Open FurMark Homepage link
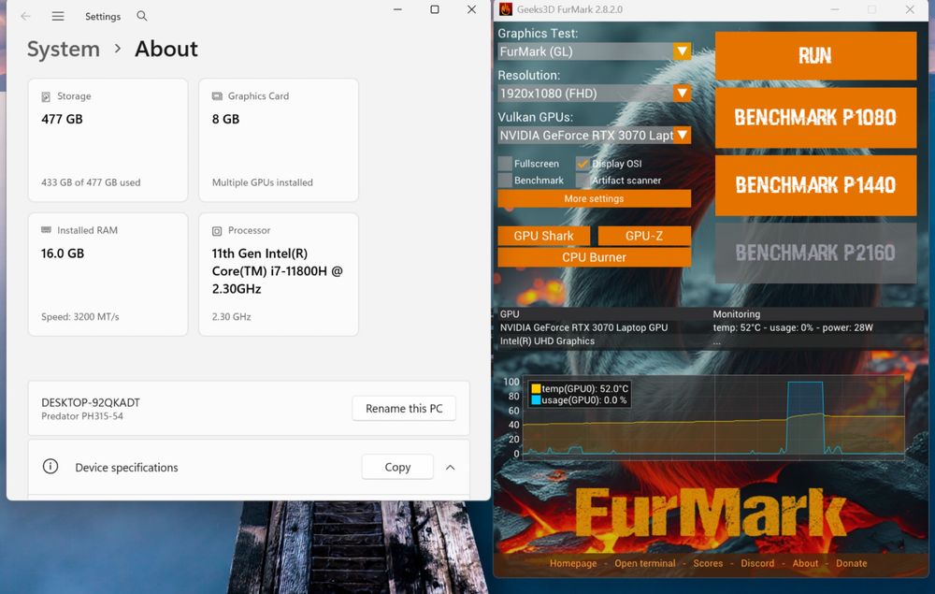Screen dimensions: 935x594 pos(573,563)
